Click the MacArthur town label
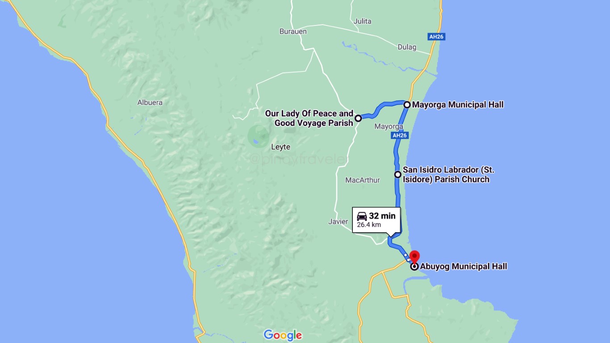This screenshot has height=343, width=610. click(x=363, y=180)
